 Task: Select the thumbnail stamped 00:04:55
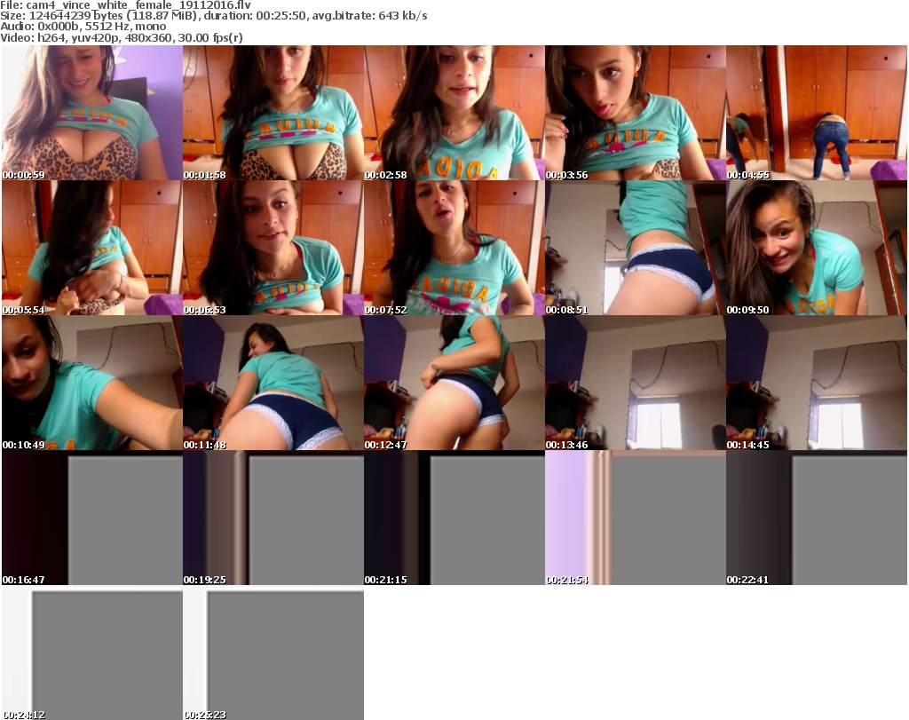point(817,113)
